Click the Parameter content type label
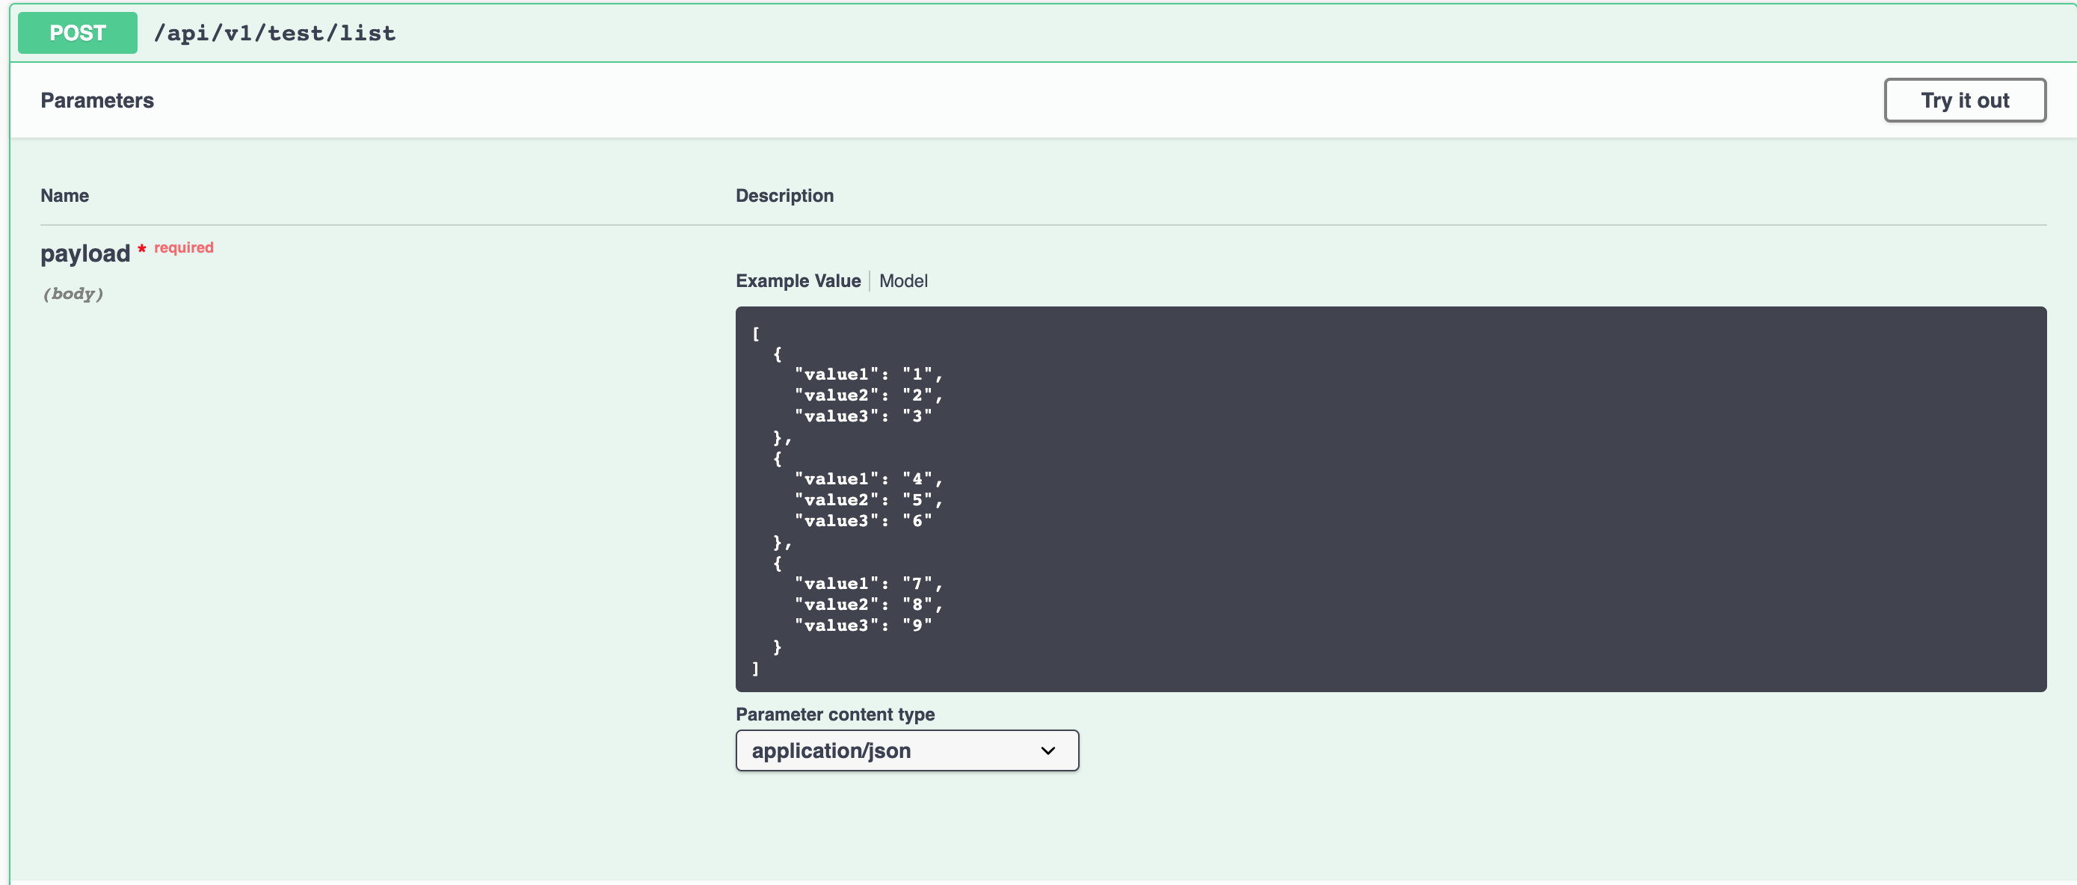Screen dimensions: 2077x885 click(x=835, y=714)
